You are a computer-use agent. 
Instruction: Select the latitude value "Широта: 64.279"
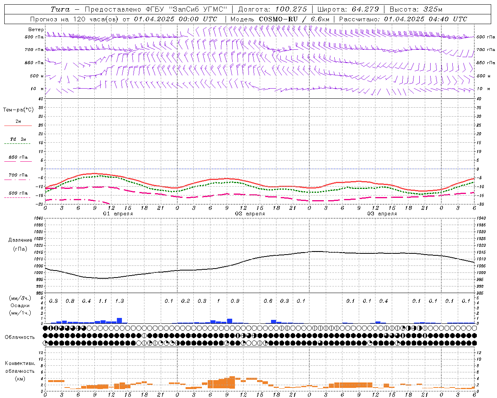point(348,9)
